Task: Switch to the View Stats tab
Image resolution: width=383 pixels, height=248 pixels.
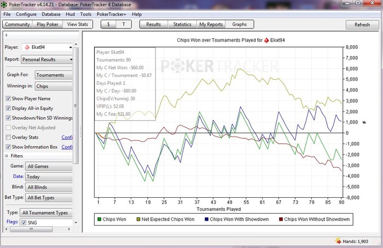Action: click(x=78, y=25)
